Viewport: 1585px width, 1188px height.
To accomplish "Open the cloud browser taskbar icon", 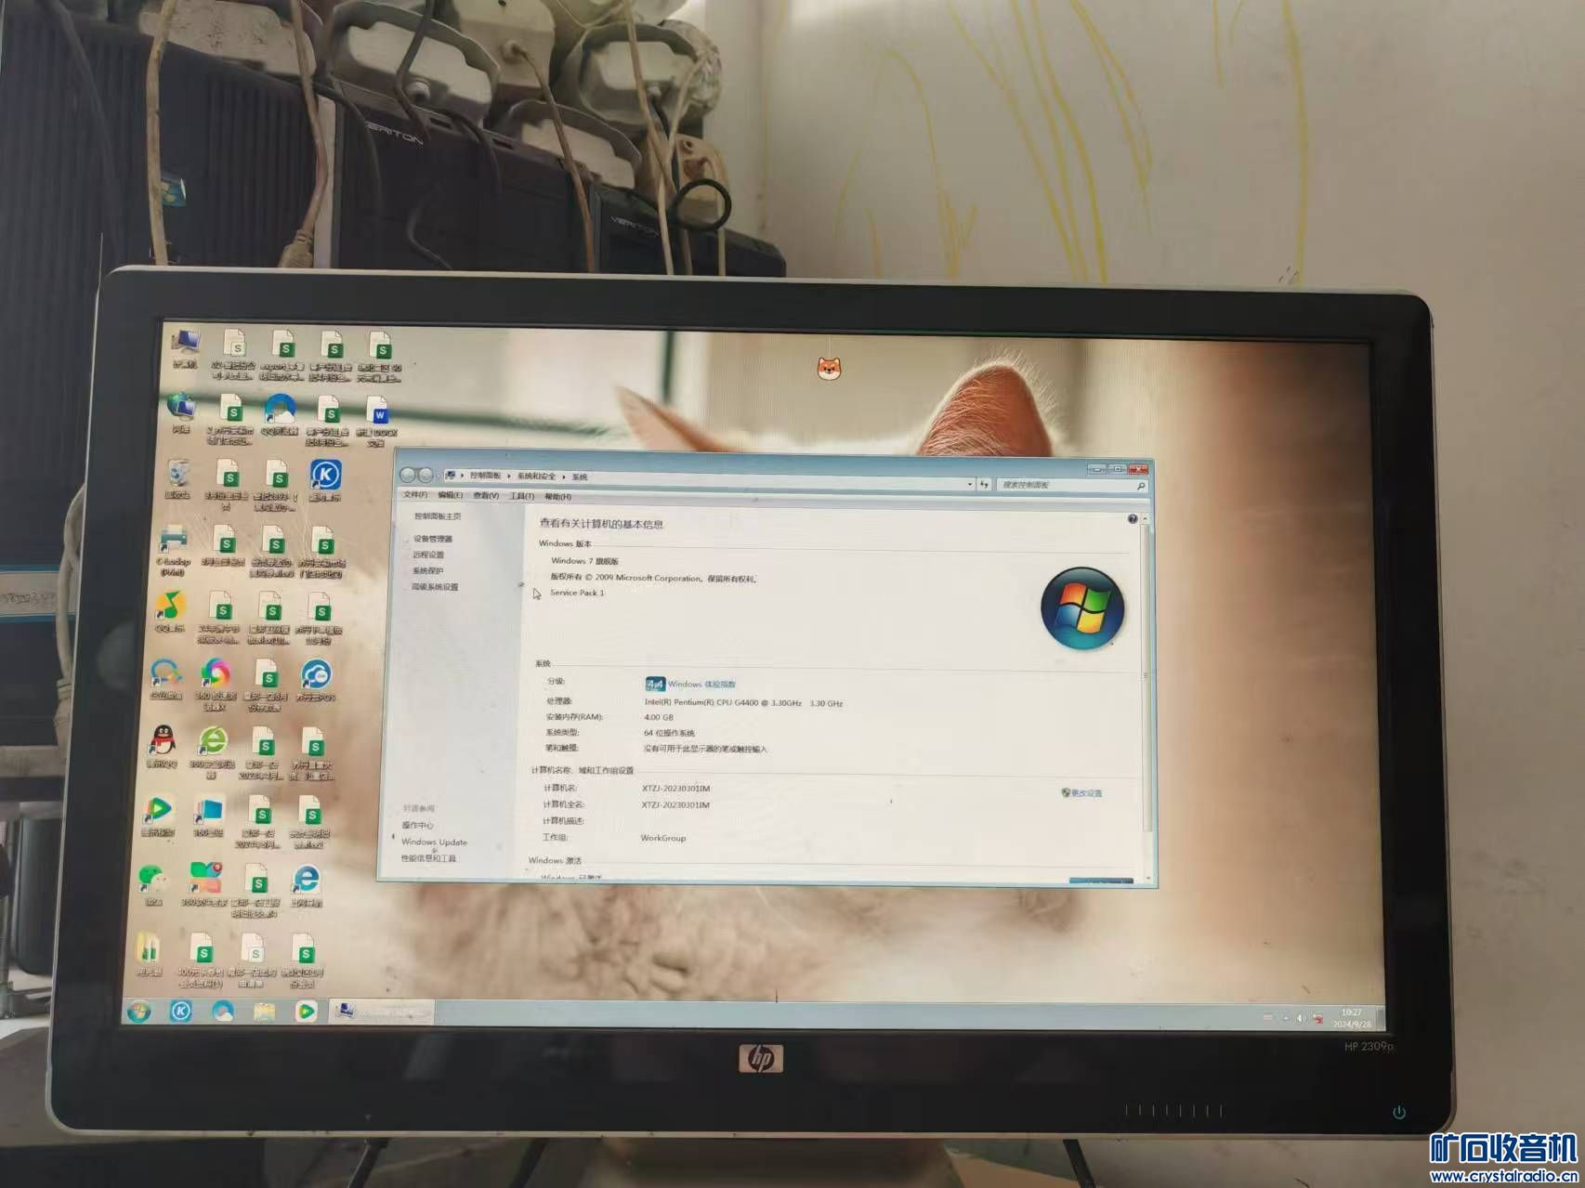I will coord(223,1011).
